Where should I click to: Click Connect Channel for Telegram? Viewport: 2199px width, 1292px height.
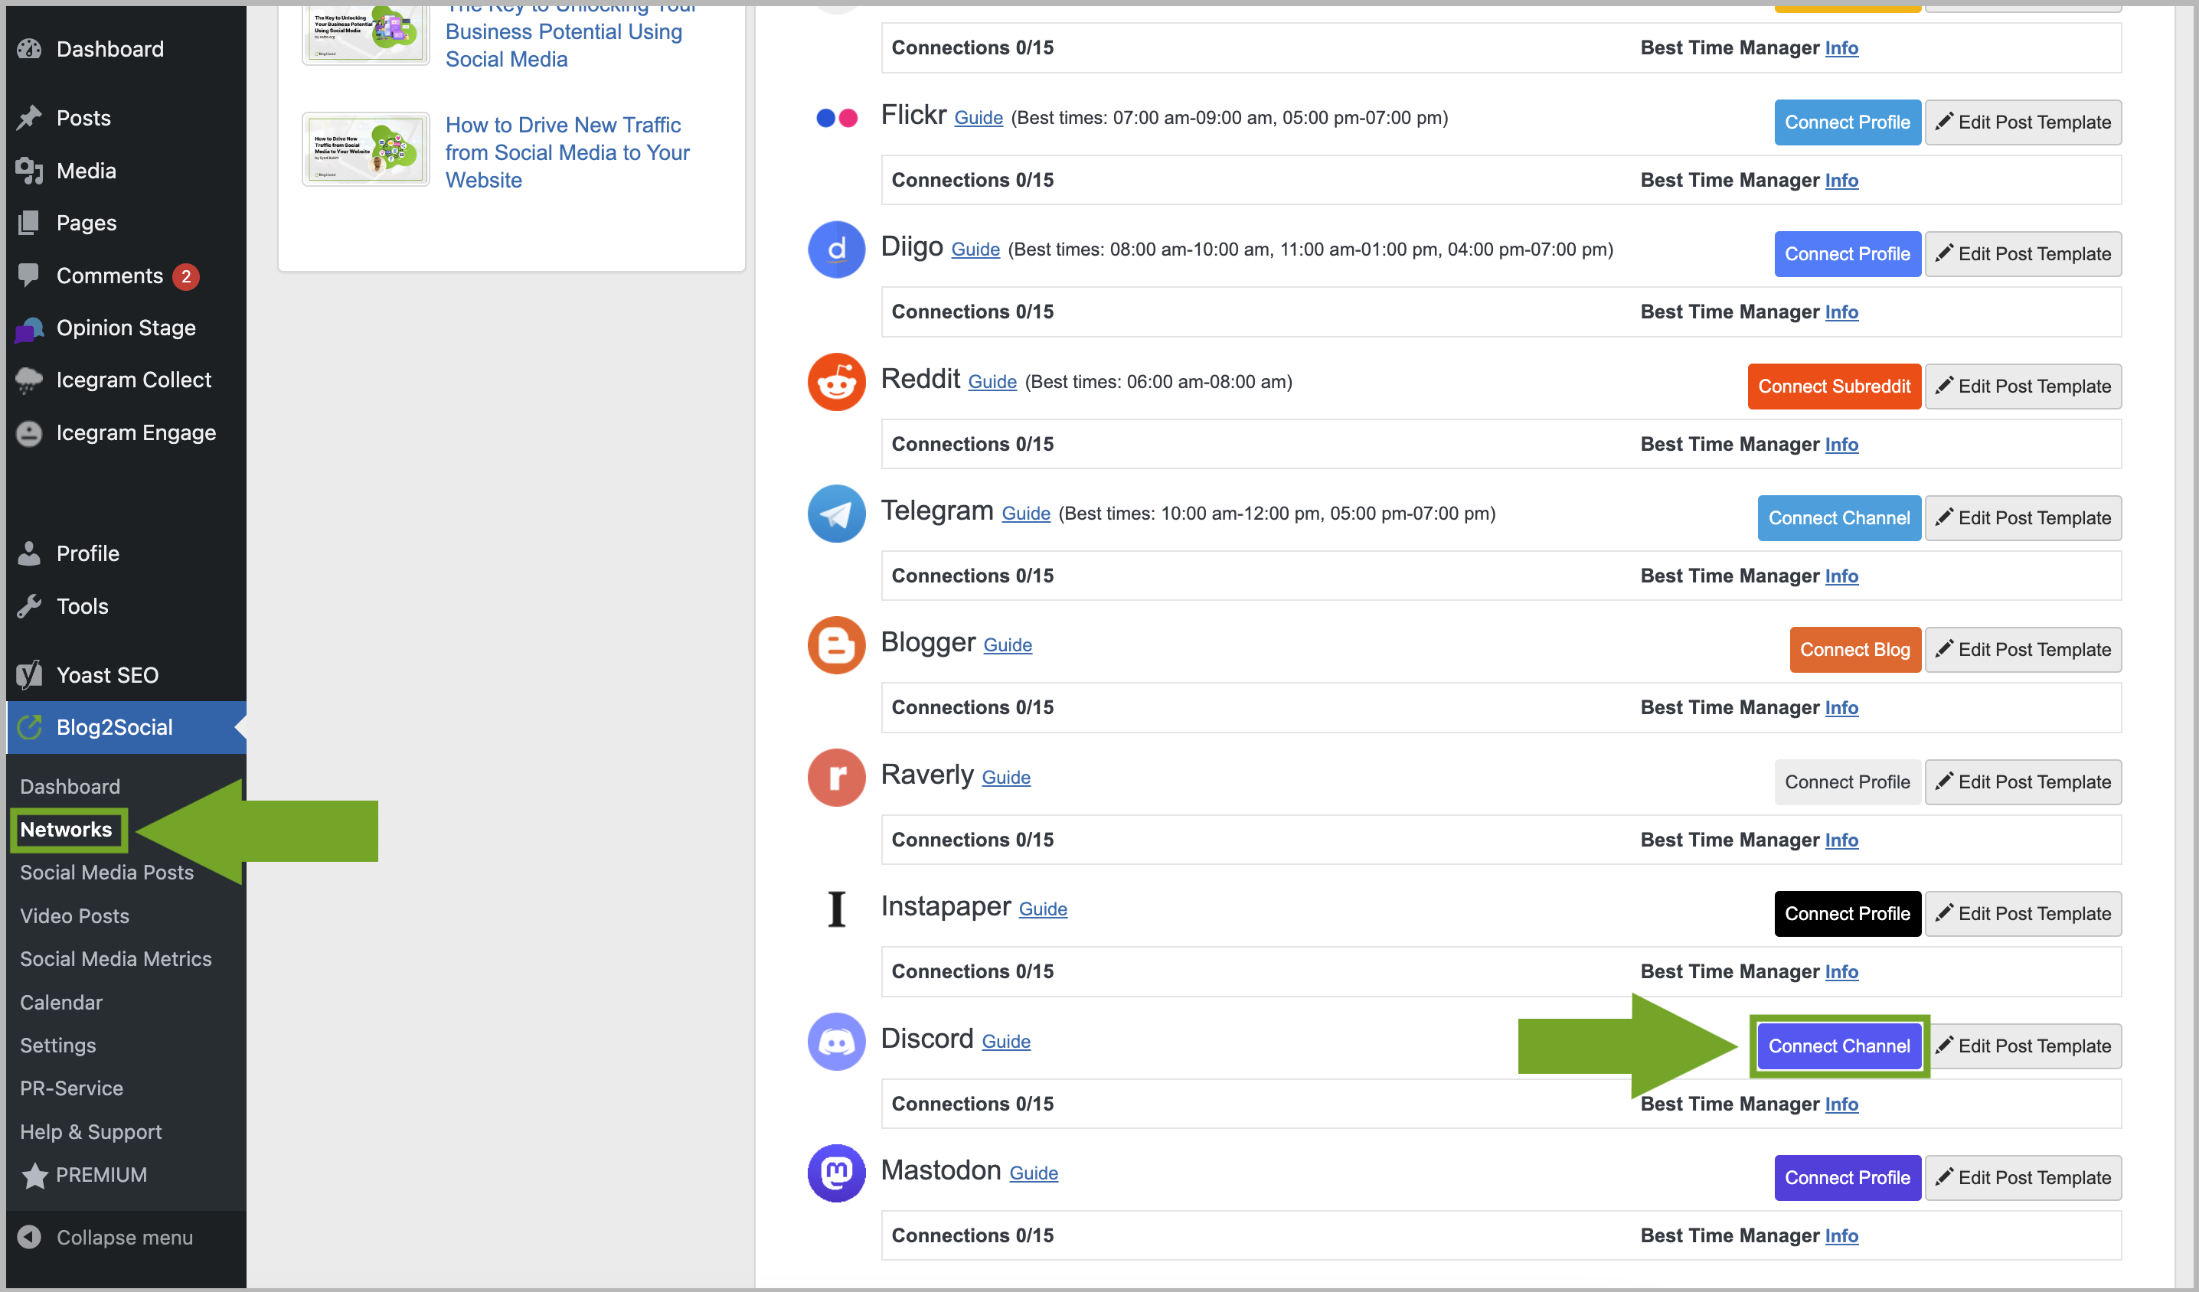[x=1838, y=518]
